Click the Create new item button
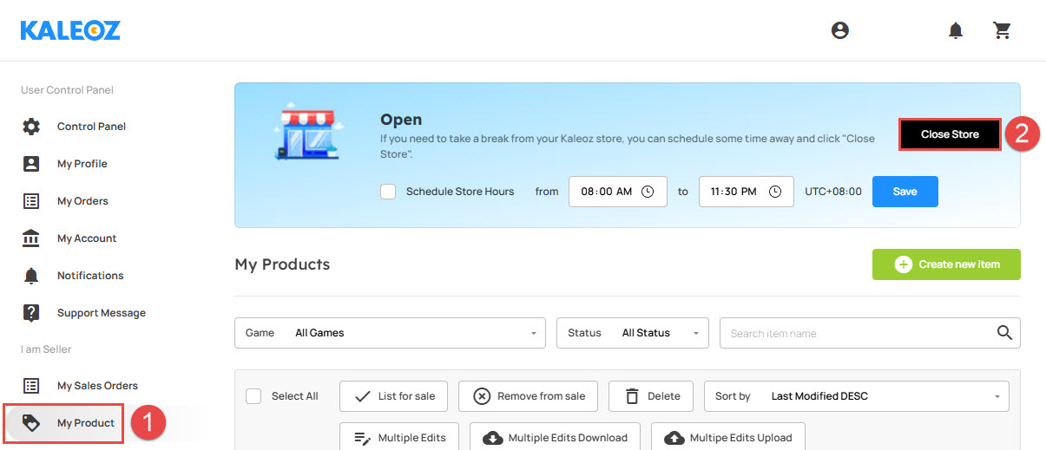The image size is (1046, 450). pos(946,264)
